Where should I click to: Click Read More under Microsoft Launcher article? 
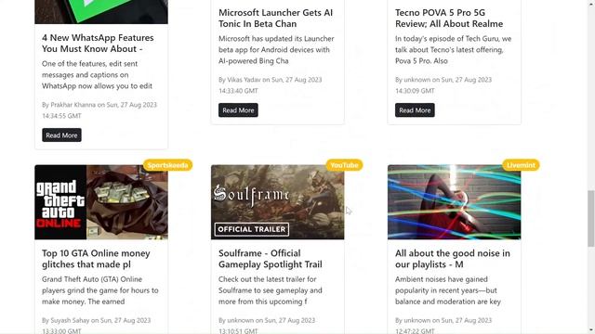(238, 110)
